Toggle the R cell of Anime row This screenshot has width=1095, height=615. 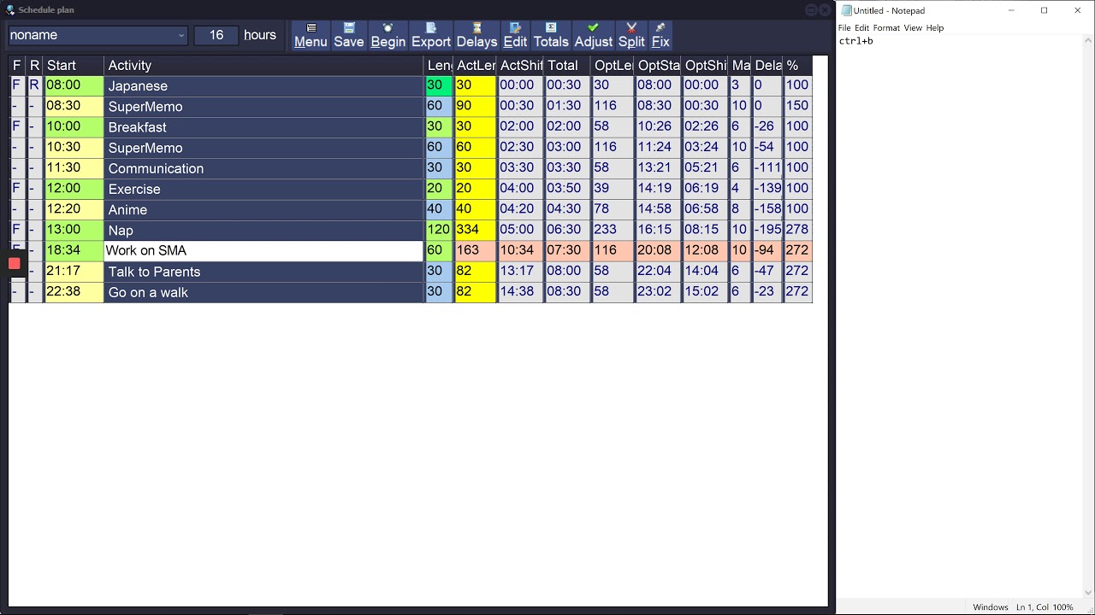(x=34, y=209)
